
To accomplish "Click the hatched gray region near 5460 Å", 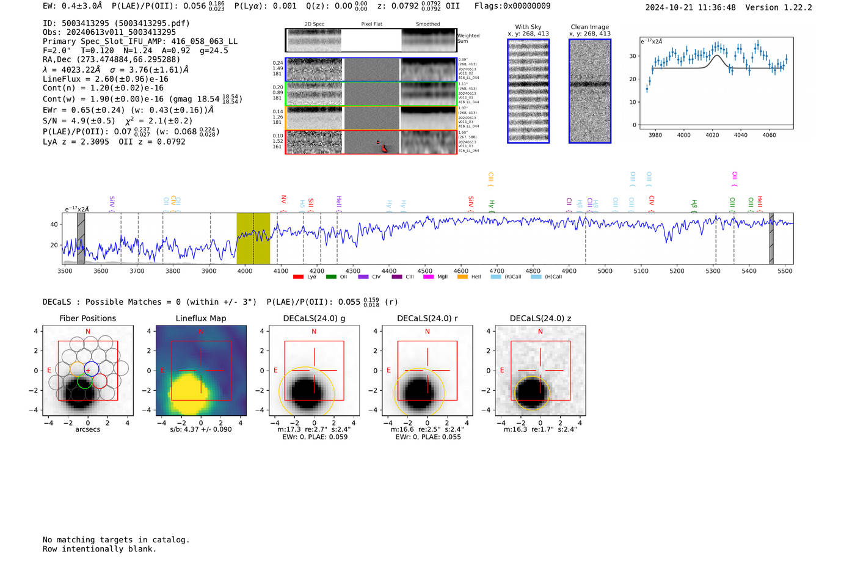I will [771, 238].
